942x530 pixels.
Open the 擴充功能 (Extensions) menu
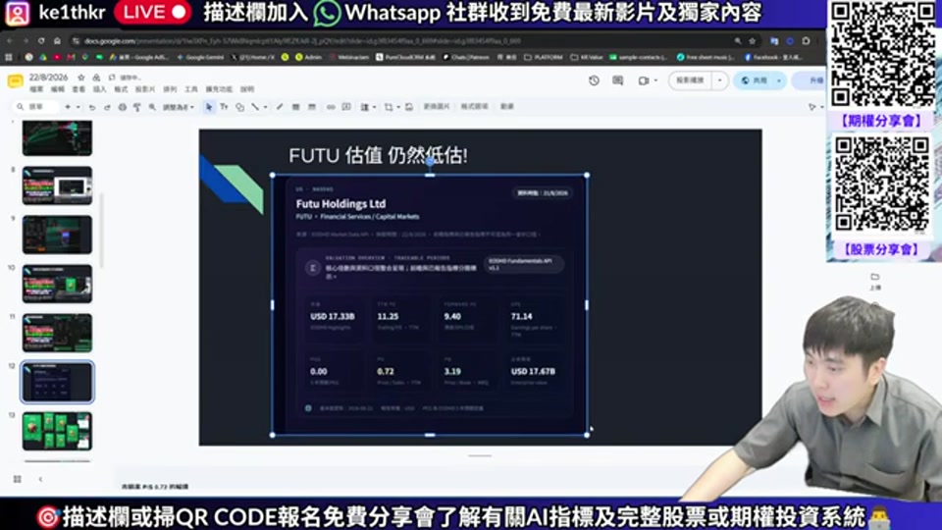(x=219, y=89)
